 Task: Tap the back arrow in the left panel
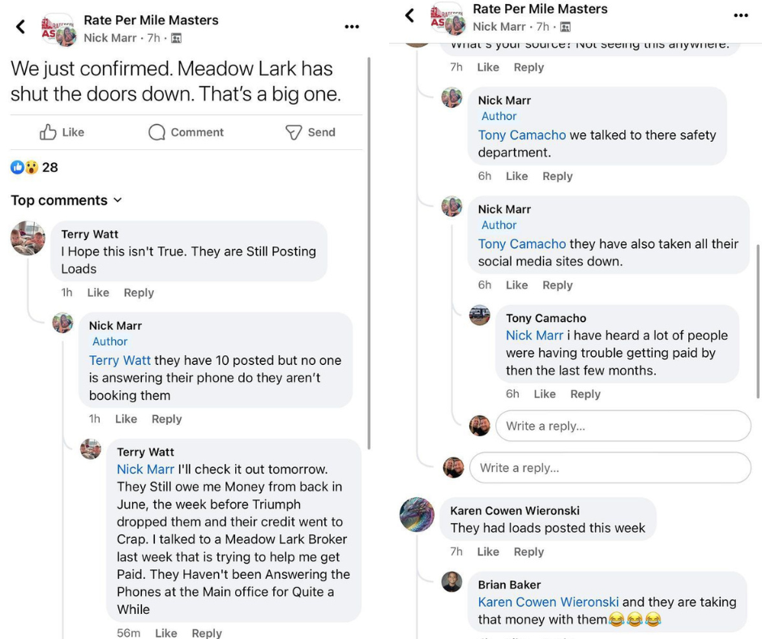(x=20, y=28)
